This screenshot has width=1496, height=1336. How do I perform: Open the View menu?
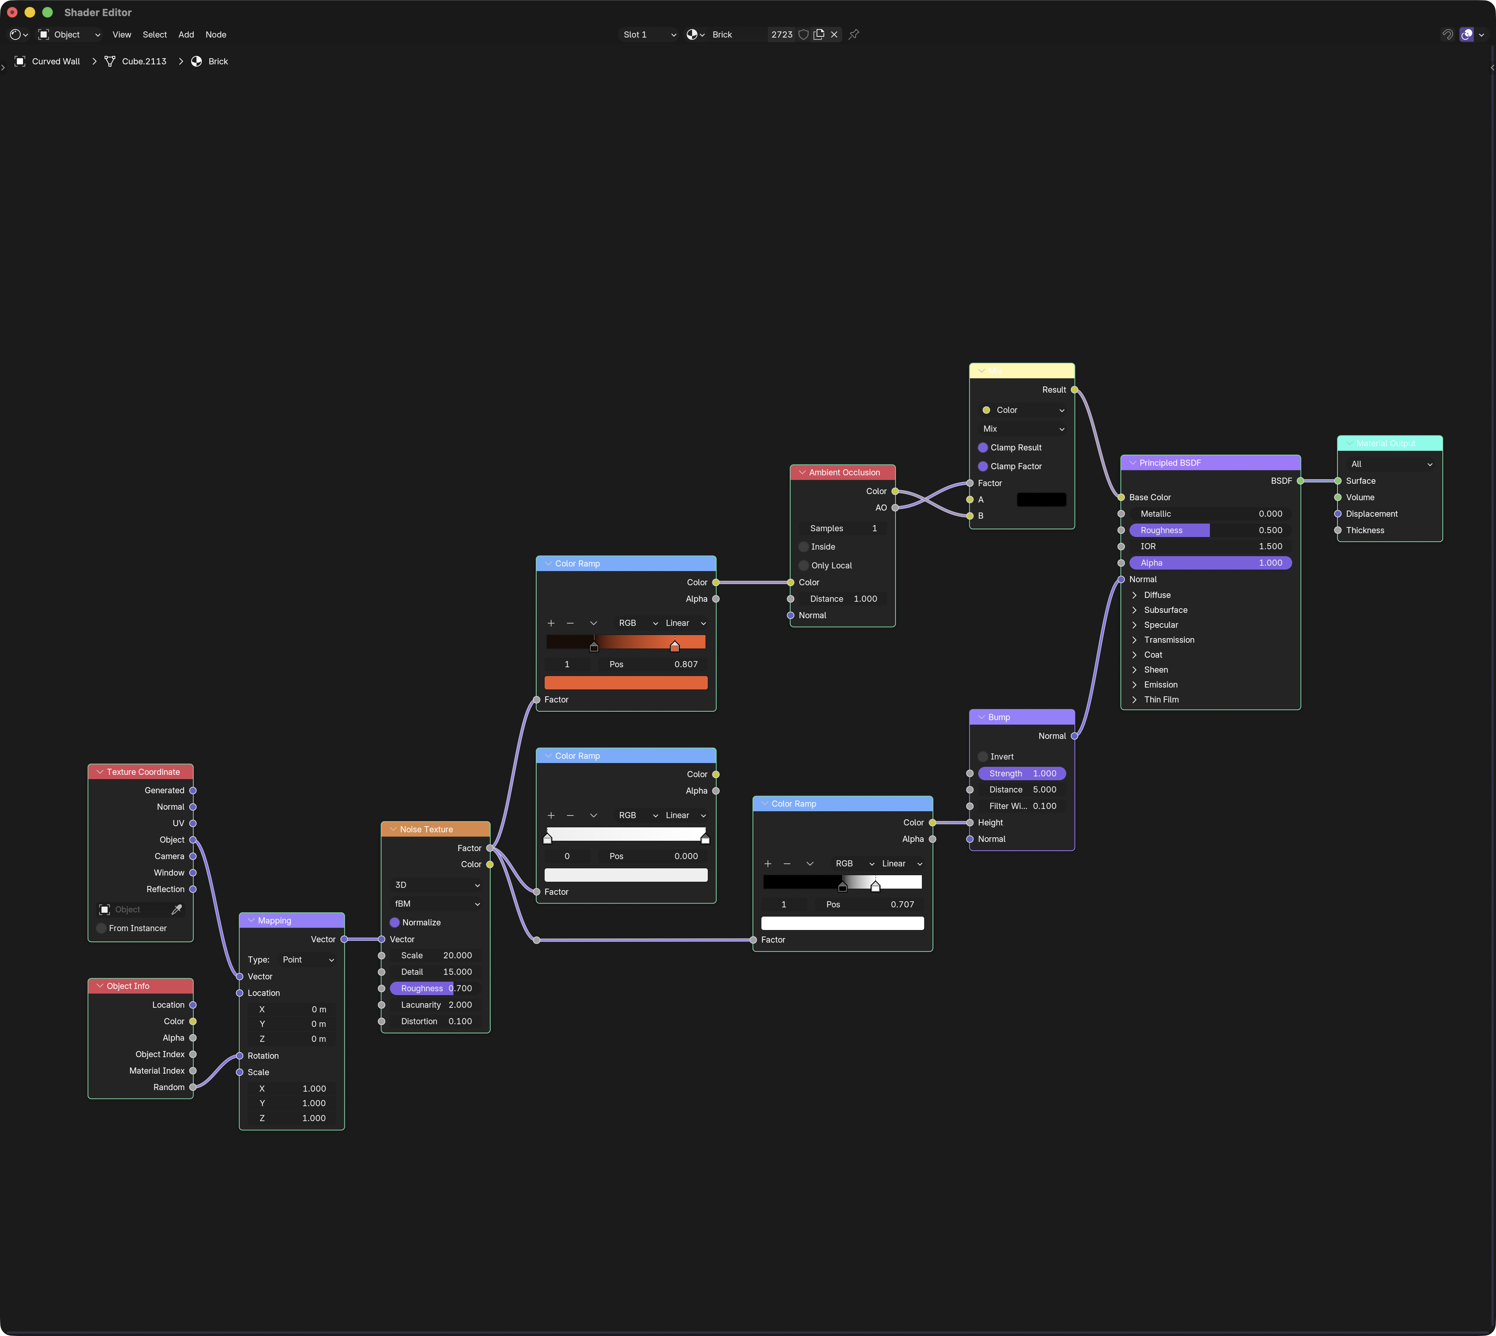[x=122, y=34]
